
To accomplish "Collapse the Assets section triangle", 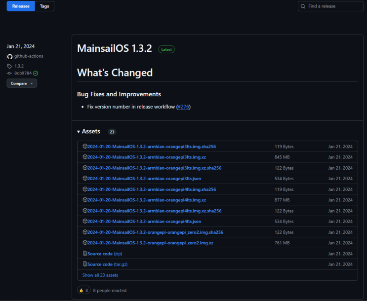I will [x=79, y=132].
